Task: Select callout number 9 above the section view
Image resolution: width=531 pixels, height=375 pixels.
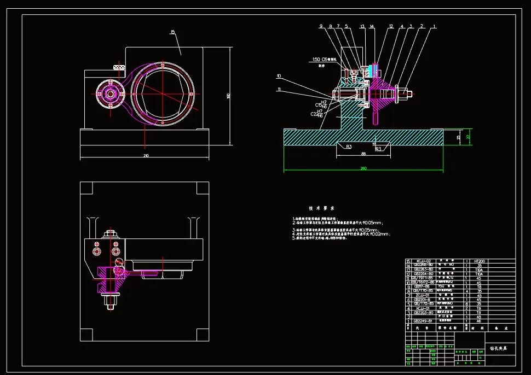Action: click(x=321, y=26)
